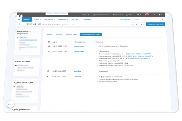Go to the home dashboard icon

19,19
